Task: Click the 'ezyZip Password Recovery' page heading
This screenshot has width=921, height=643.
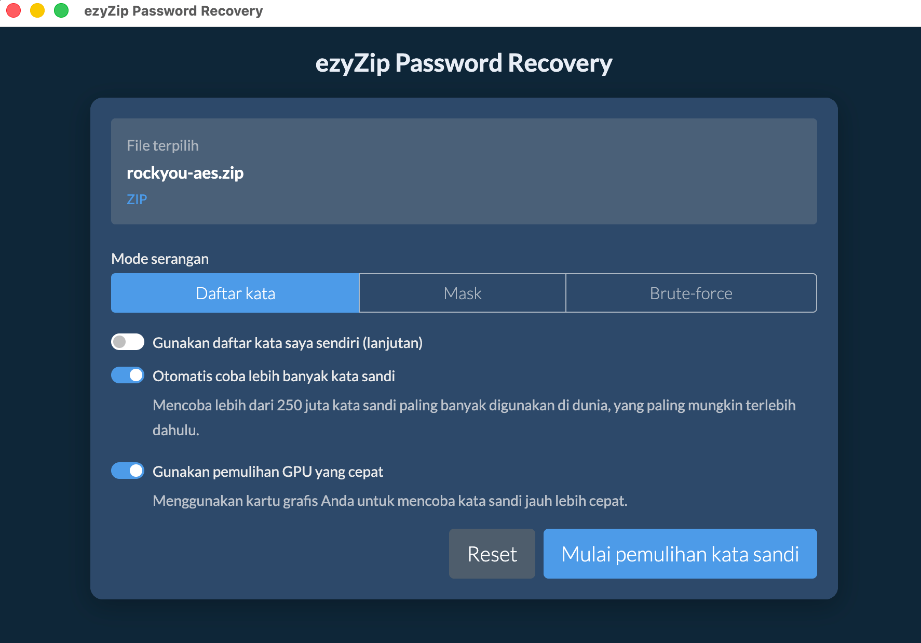Action: 464,63
